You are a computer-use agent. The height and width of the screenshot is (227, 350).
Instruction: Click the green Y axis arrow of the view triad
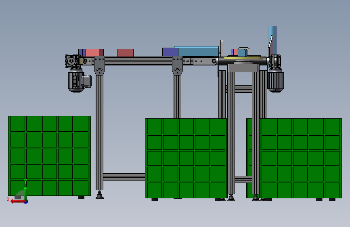25,193
